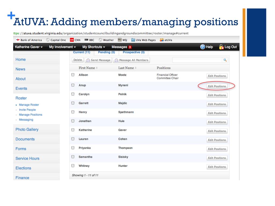Click the Messaging link under Roster

point(26,120)
